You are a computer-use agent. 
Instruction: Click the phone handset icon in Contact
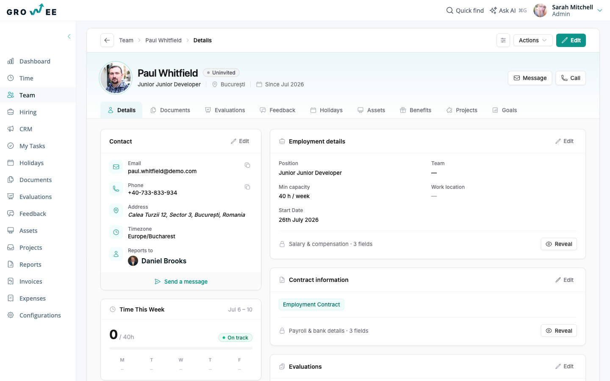116,189
